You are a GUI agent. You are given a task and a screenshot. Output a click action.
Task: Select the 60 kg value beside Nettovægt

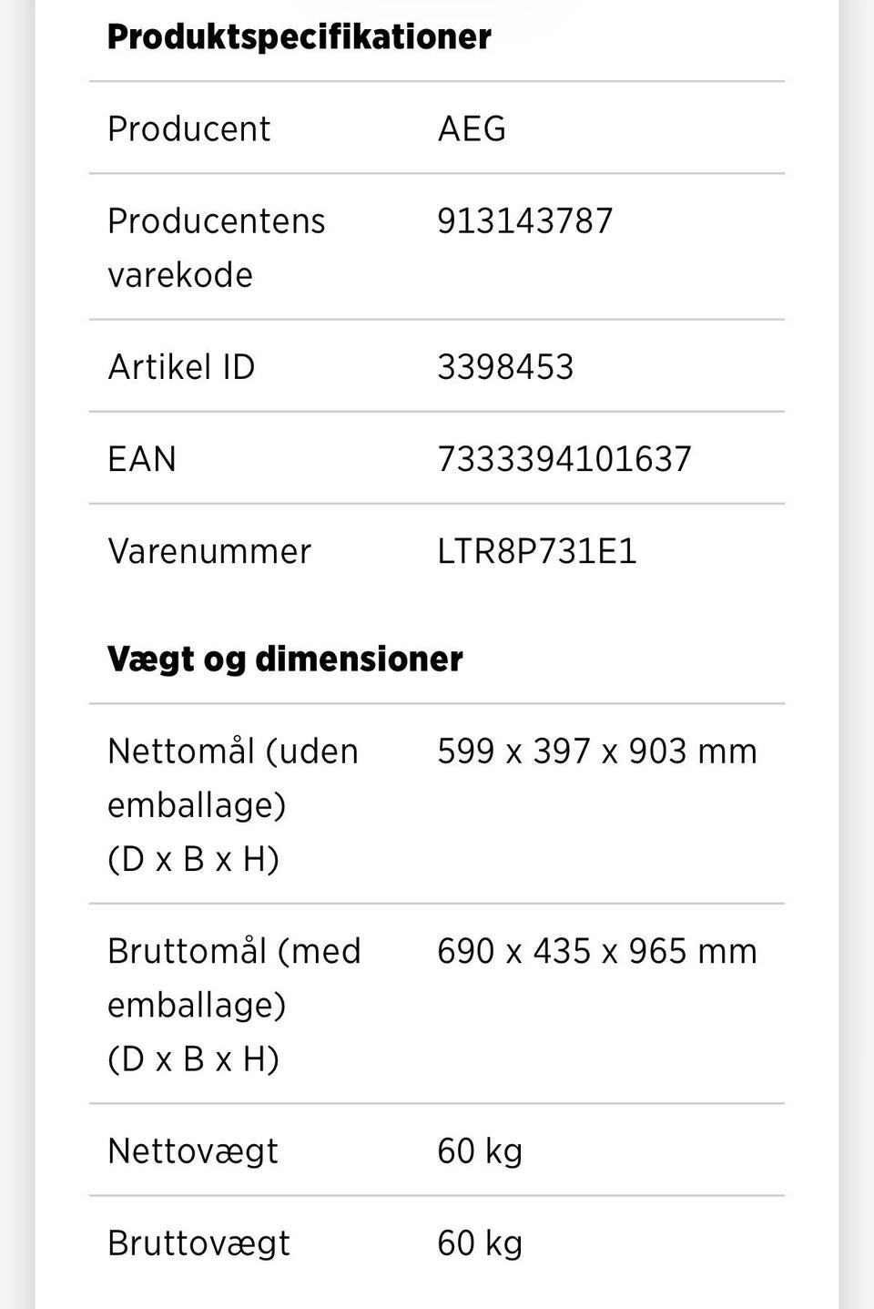coord(480,1151)
